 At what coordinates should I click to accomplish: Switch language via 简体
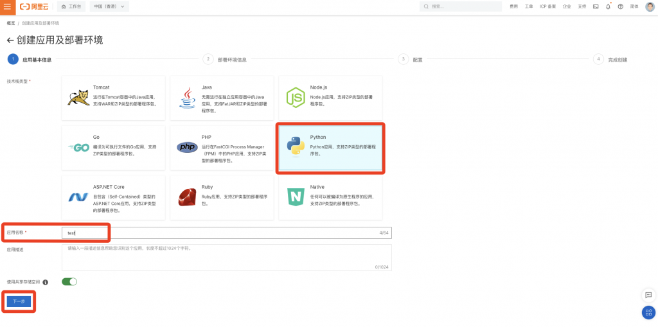pos(634,6)
